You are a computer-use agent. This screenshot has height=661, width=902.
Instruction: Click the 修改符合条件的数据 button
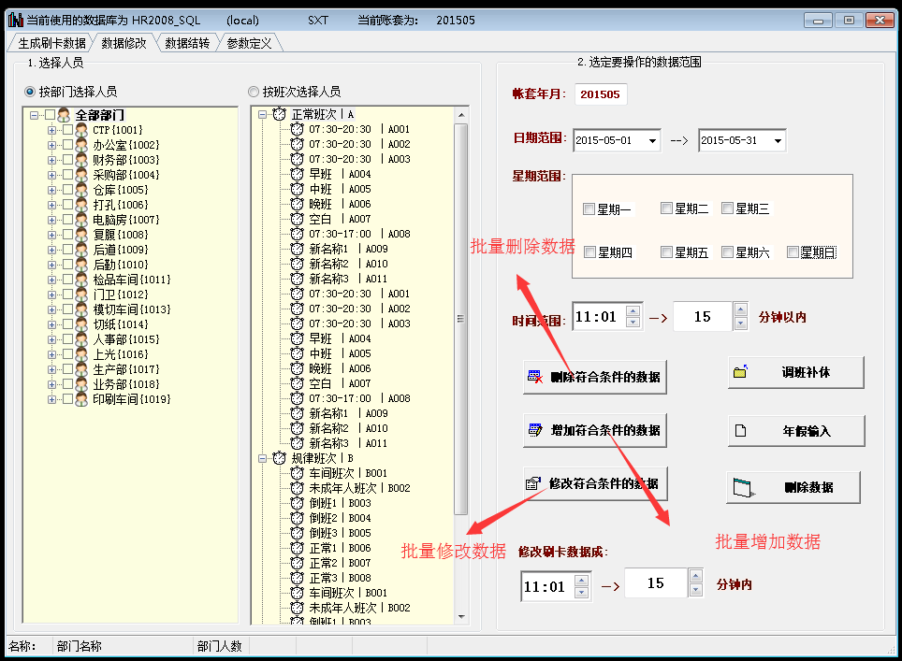[x=595, y=483]
